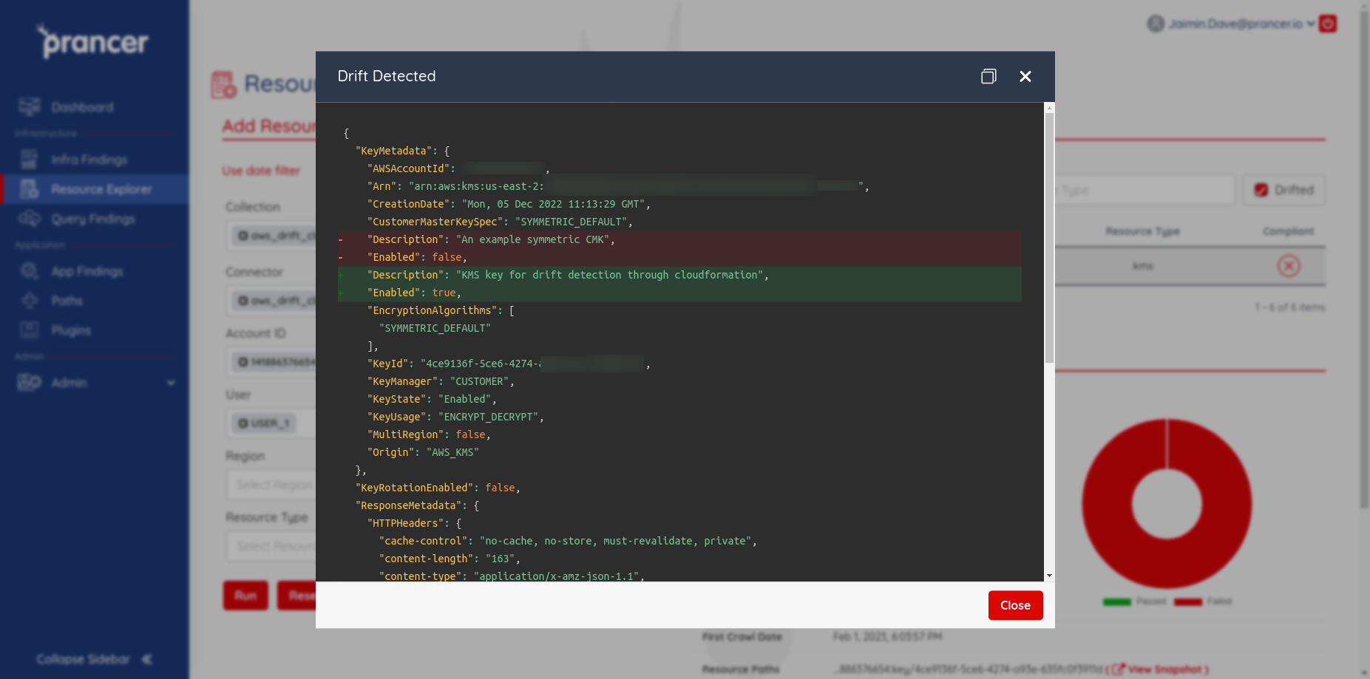Click the Resource Explorer page title icon

224,84
